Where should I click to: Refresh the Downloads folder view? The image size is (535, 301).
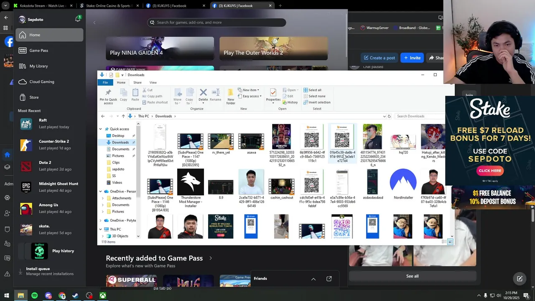[389, 116]
